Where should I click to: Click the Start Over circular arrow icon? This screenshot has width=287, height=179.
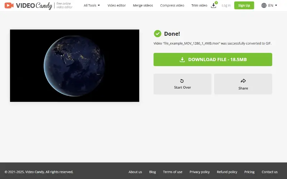tap(182, 81)
